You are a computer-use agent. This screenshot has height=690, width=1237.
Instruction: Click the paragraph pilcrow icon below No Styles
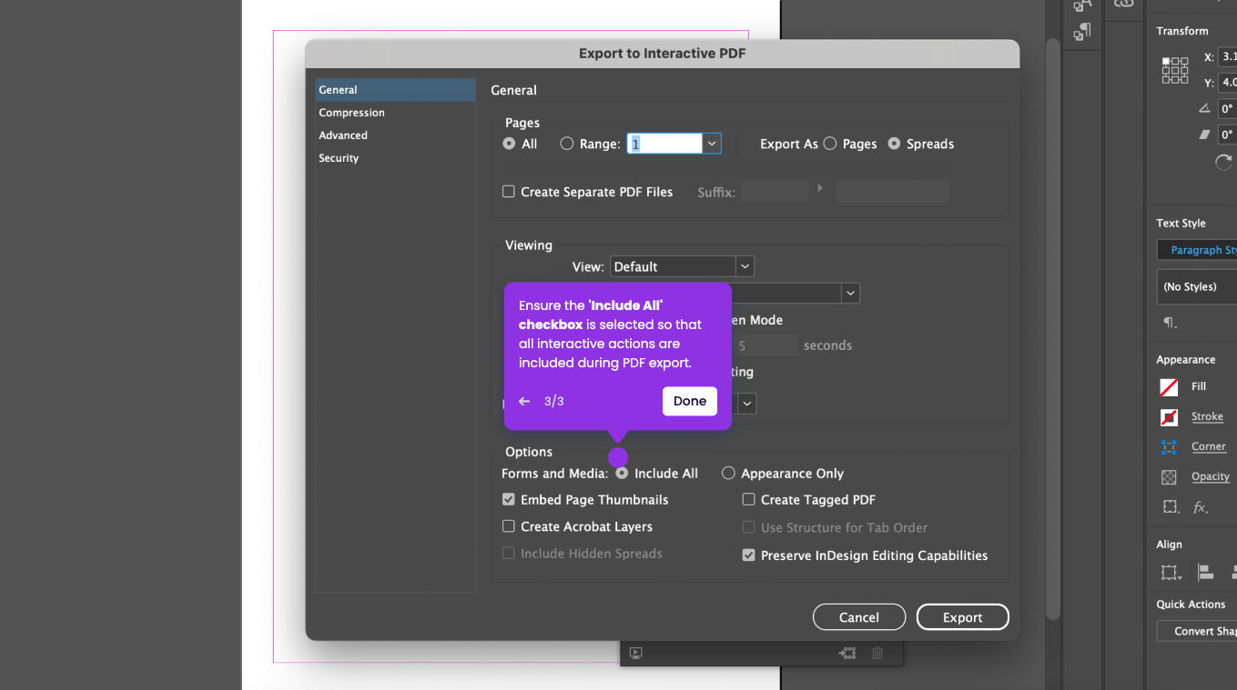[x=1170, y=323]
